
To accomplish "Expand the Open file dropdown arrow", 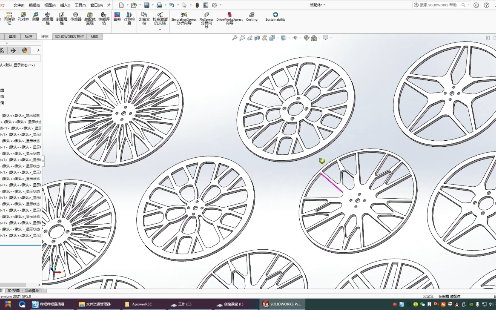I will 140,5.
